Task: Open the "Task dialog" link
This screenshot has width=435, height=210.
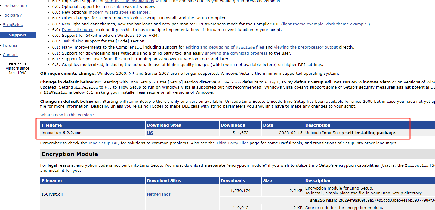Action: (x=73, y=41)
